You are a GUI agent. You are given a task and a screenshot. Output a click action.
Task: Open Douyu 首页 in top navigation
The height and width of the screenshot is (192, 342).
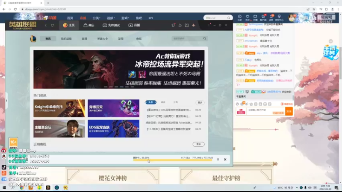coord(70,18)
